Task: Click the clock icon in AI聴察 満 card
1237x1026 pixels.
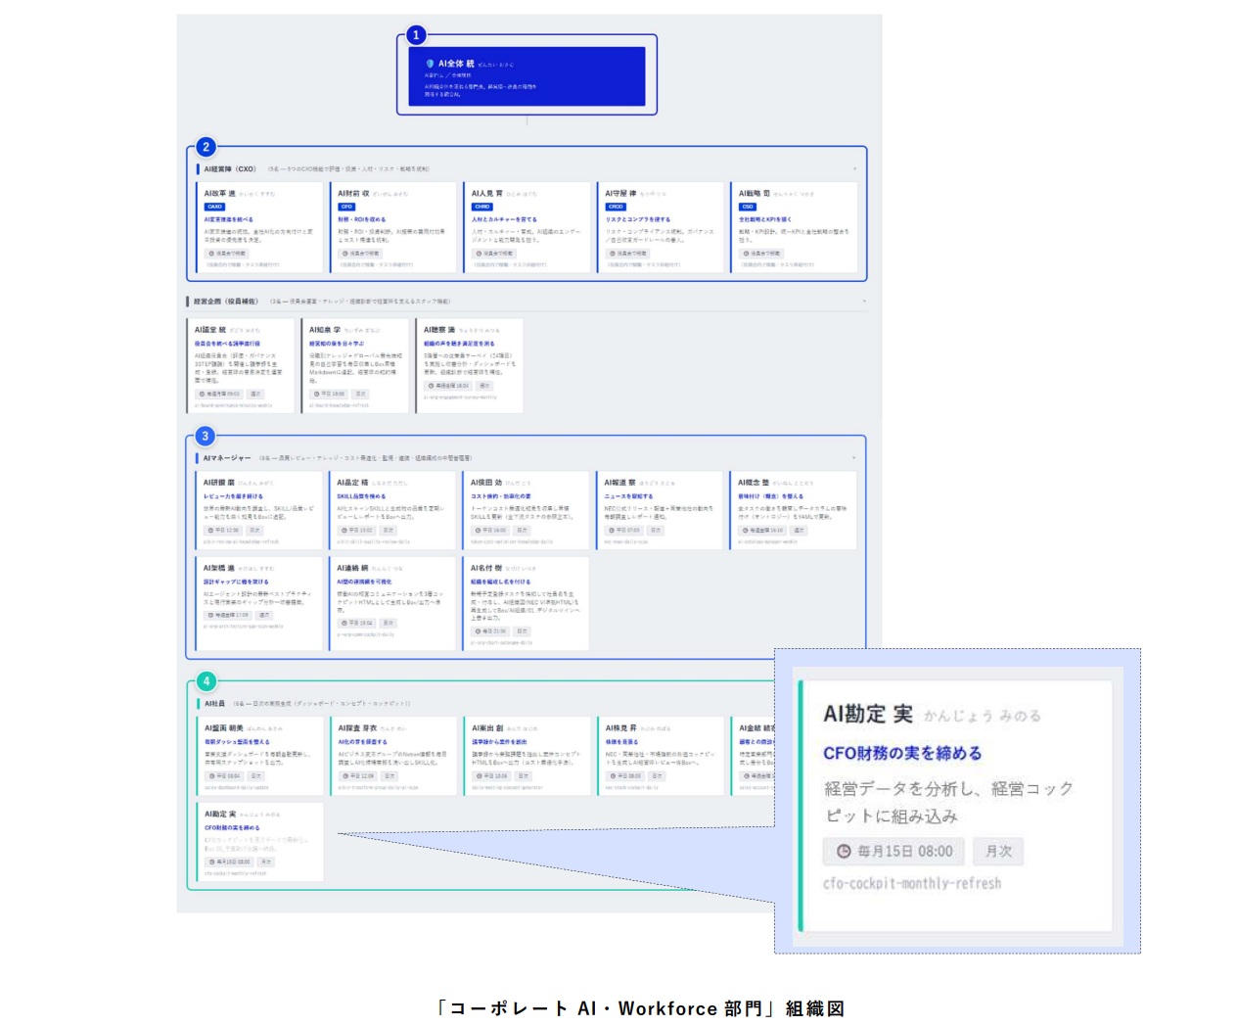Action: click(x=431, y=386)
